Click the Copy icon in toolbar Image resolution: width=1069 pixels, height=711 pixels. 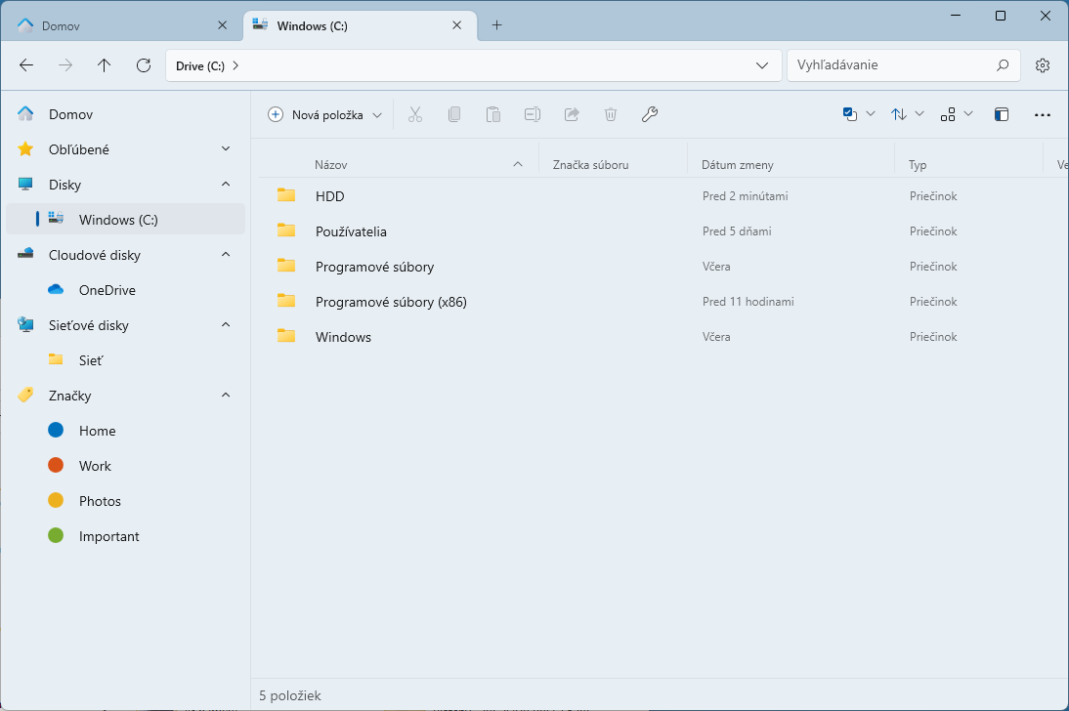coord(454,114)
